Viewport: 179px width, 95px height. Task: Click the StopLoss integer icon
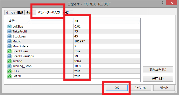(9, 36)
